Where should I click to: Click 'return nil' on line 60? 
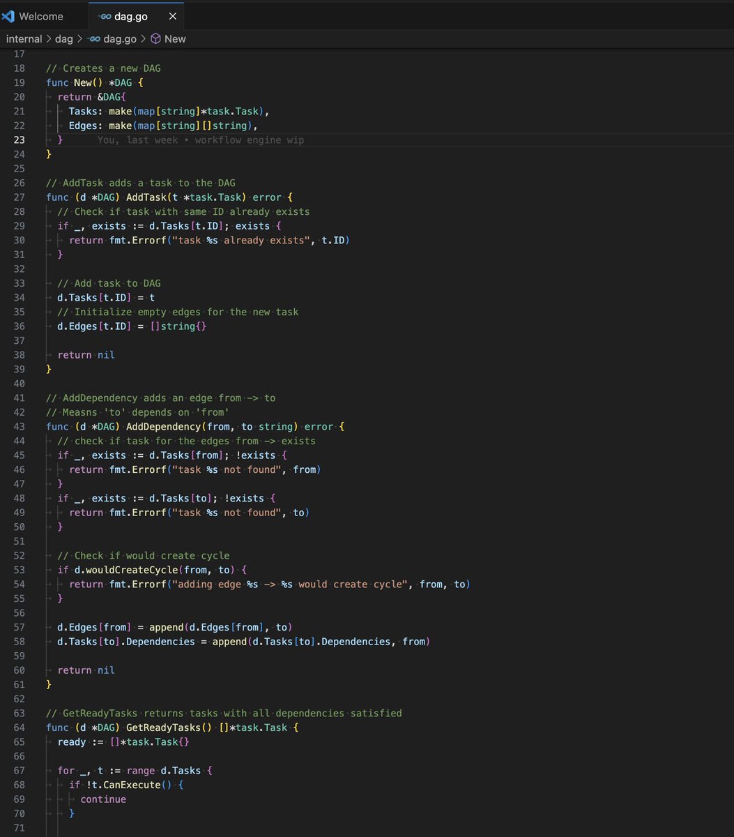coord(86,670)
